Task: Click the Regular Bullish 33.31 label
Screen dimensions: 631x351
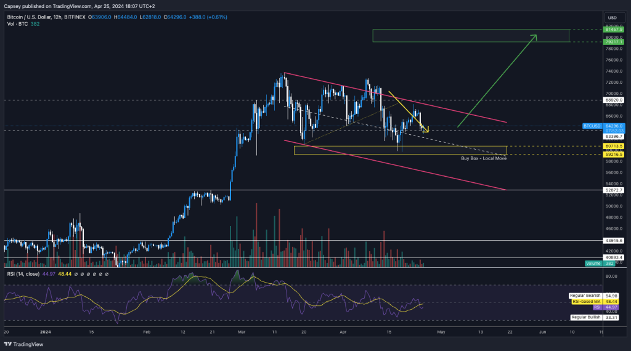Action: (595, 317)
